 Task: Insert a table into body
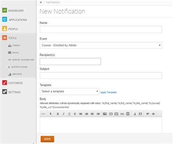[x=116, y=114]
